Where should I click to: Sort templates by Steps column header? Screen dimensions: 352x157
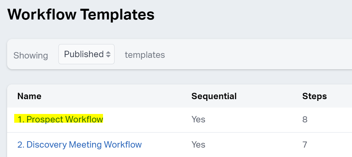tap(315, 96)
